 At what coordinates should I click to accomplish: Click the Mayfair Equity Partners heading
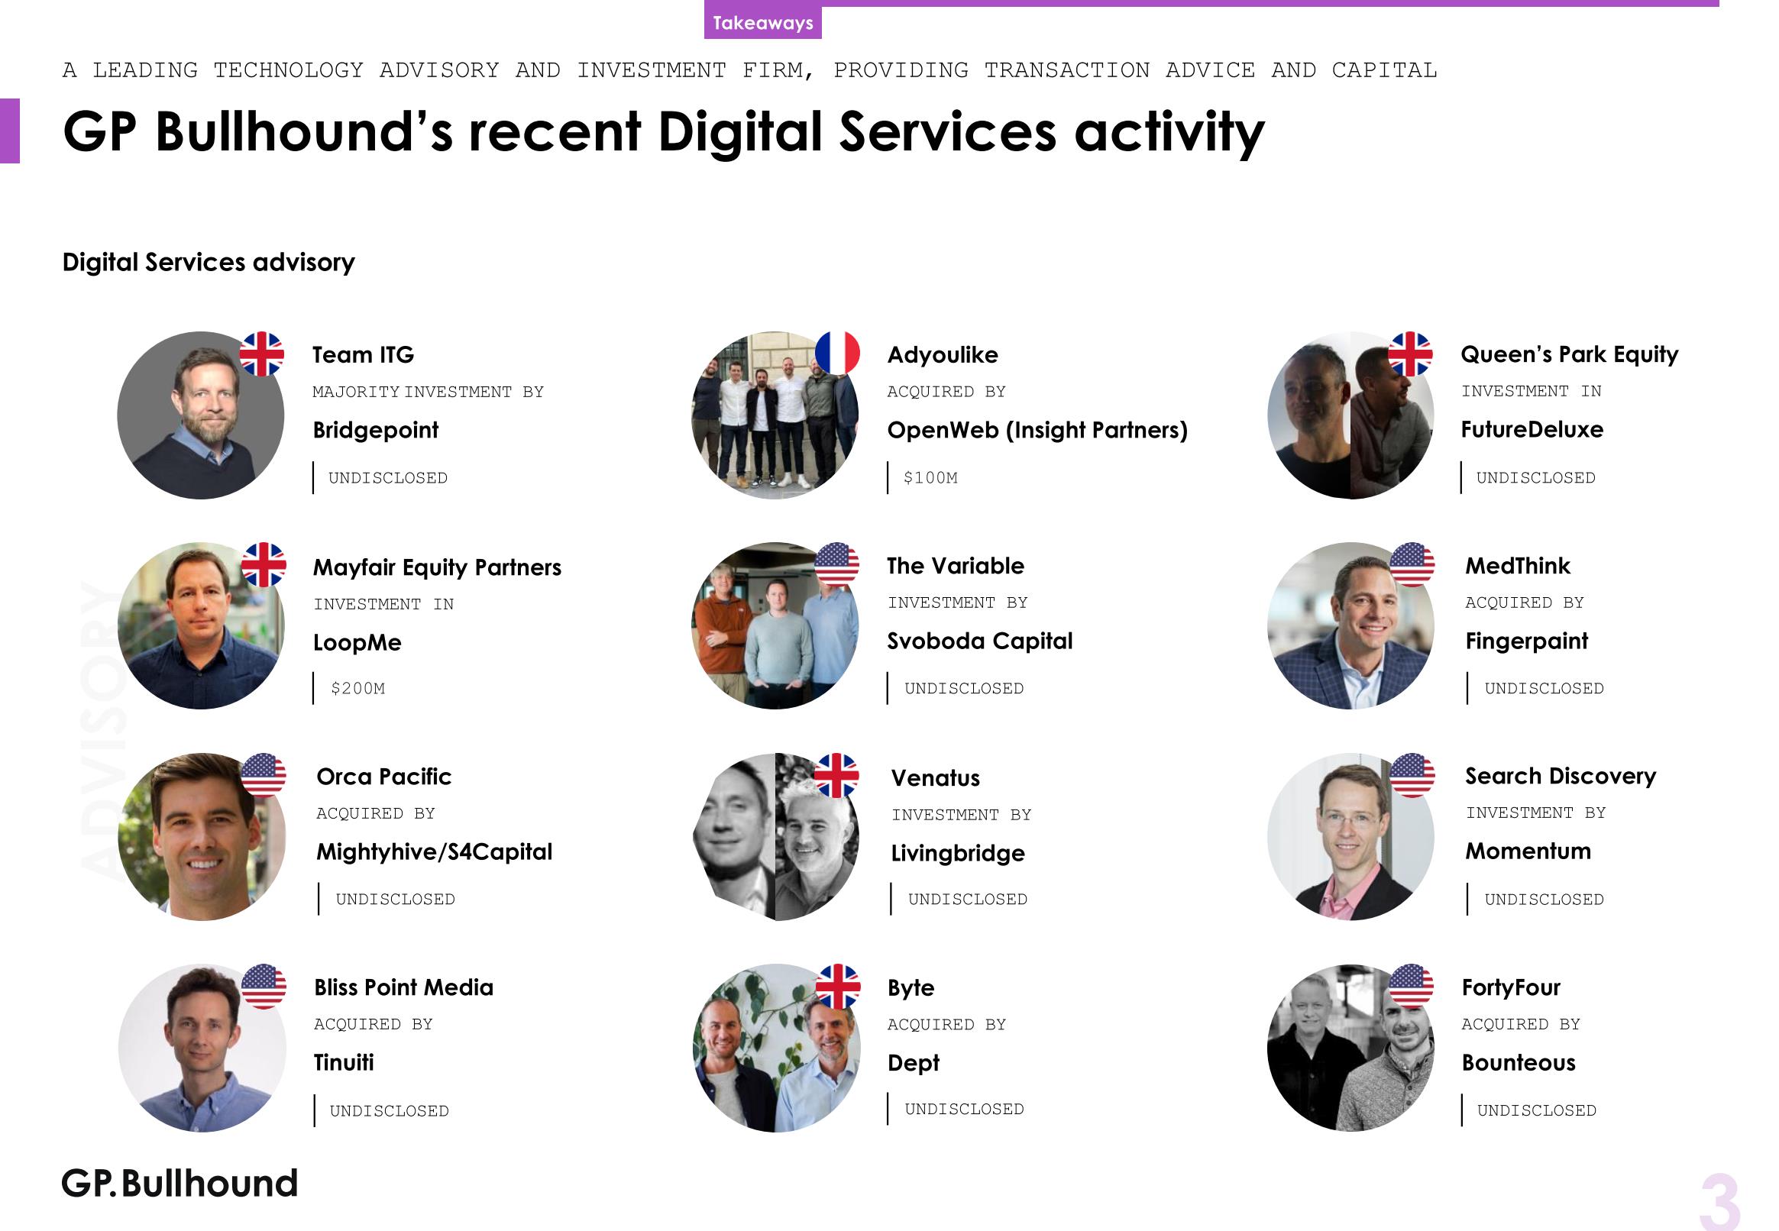coord(437,567)
